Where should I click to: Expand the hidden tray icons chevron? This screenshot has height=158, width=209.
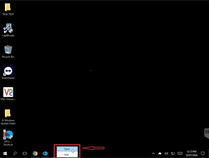pyautogui.click(x=153, y=154)
